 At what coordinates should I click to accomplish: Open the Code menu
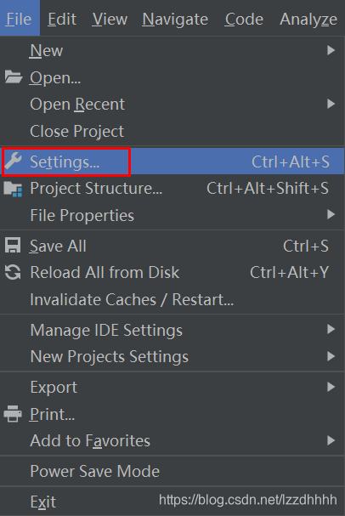pos(244,19)
